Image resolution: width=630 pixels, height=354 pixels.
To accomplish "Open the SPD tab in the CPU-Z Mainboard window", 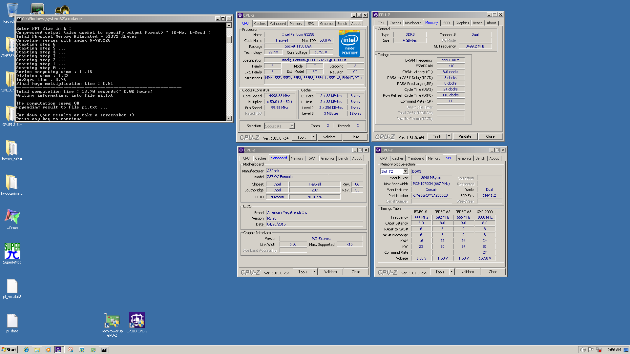I will click(312, 158).
